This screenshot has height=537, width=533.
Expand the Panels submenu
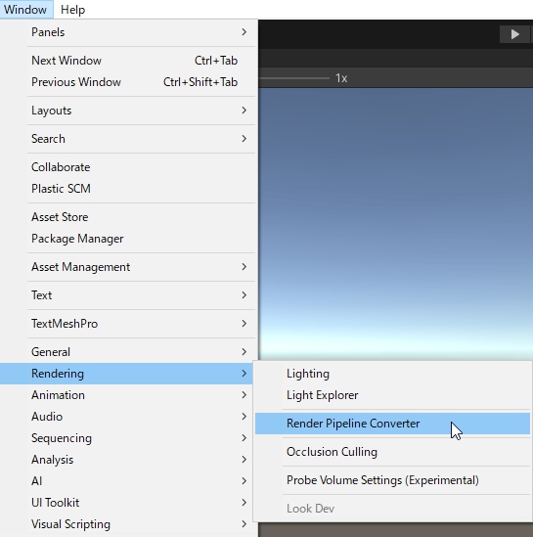(x=128, y=32)
